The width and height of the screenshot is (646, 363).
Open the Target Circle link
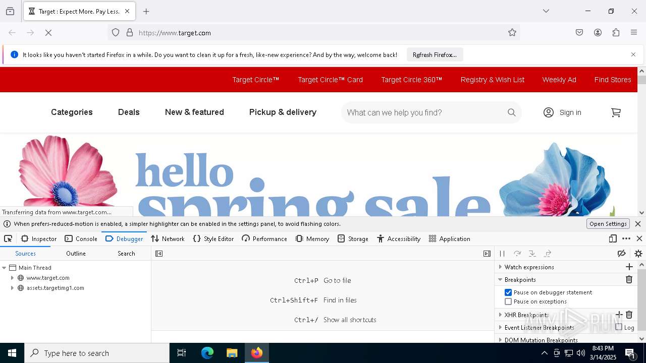point(256,80)
